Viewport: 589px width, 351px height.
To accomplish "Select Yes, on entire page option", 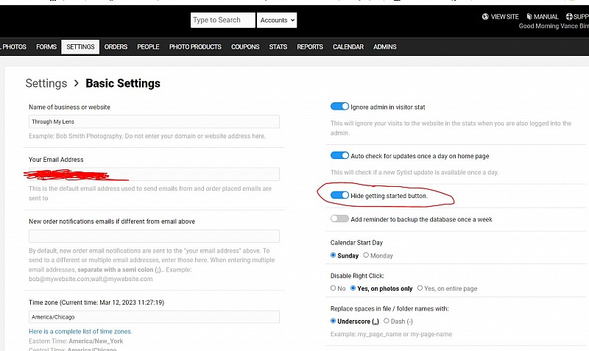I will (420, 288).
